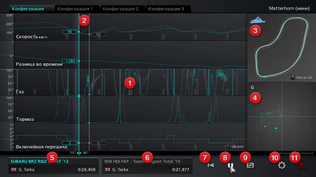Select the SUBARU BRZ R&D lap entry
316x177 pixels.
click(x=53, y=166)
